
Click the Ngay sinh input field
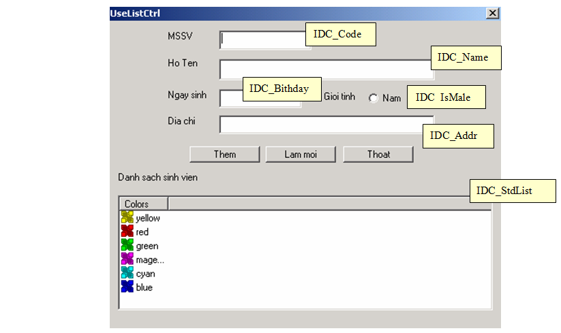pyautogui.click(x=231, y=99)
